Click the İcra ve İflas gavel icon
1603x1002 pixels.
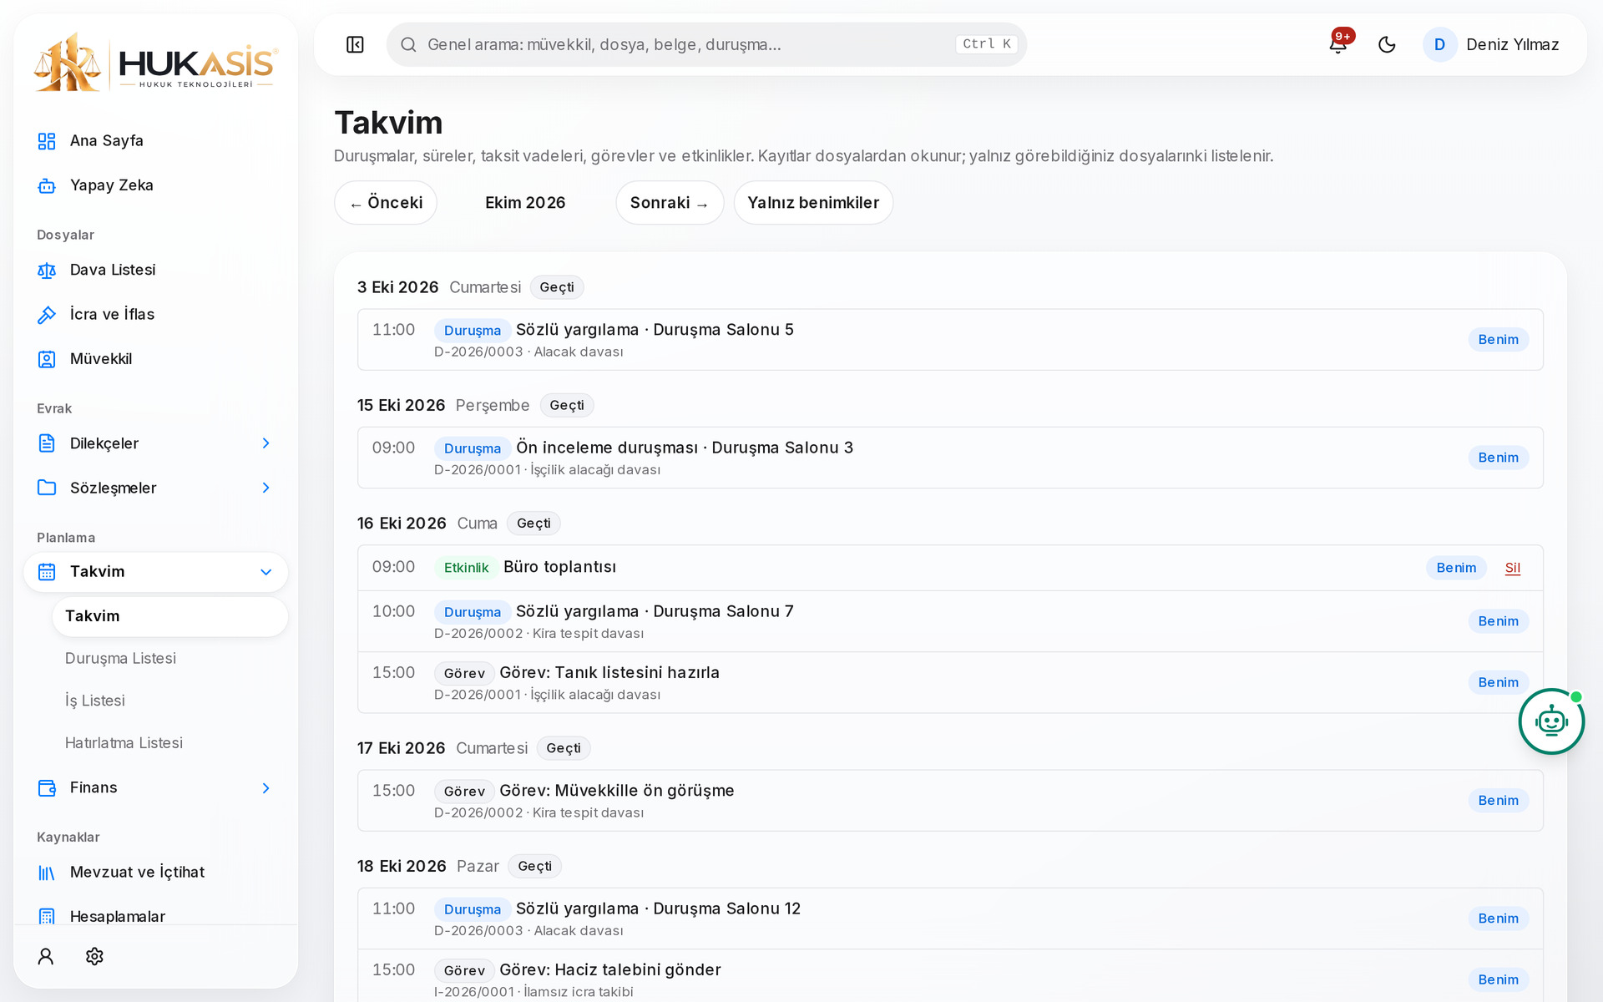click(47, 315)
